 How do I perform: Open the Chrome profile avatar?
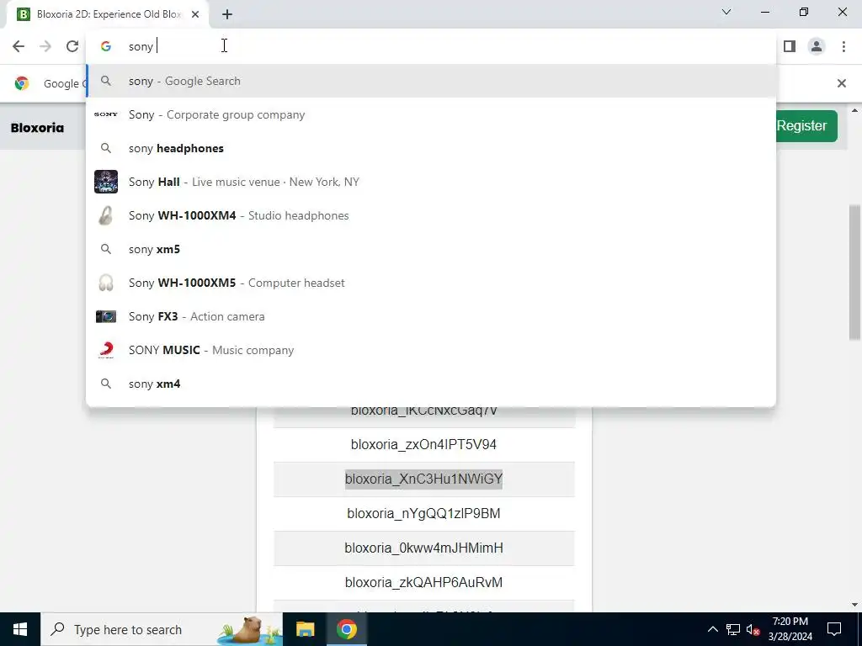point(817,46)
